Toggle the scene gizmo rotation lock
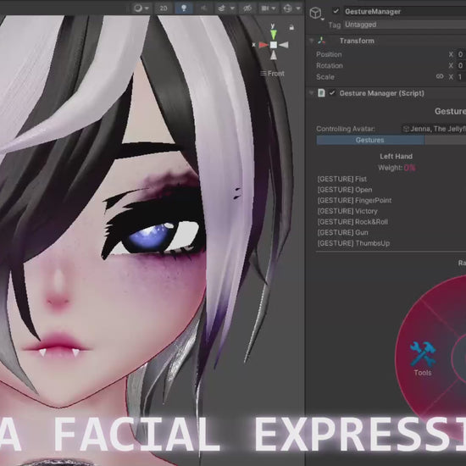466x466 pixels. [x=291, y=28]
